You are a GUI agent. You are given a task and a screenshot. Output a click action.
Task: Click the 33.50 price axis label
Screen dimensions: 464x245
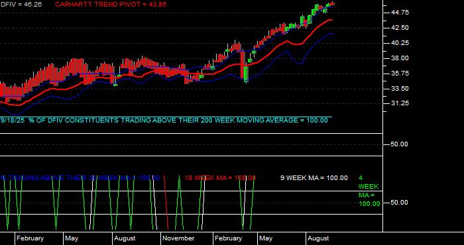click(x=400, y=89)
